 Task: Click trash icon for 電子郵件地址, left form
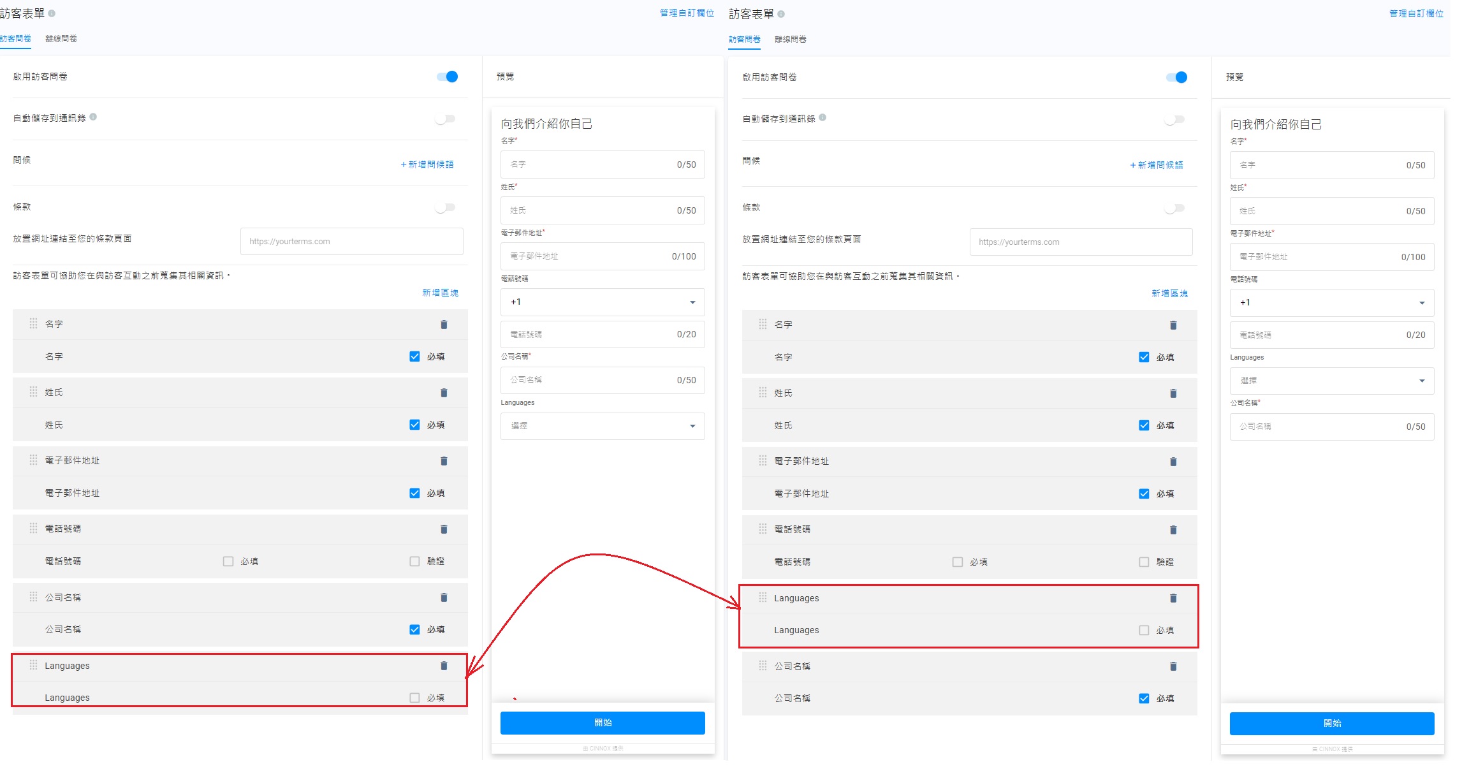tap(444, 461)
